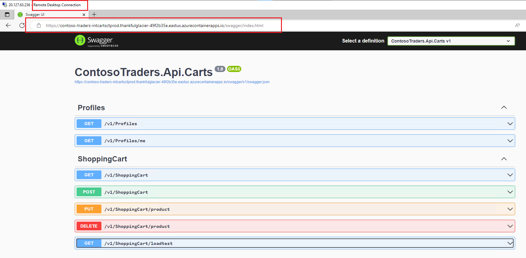Click the Read aloud icon
This screenshot has height=258, width=526.
[517, 25]
